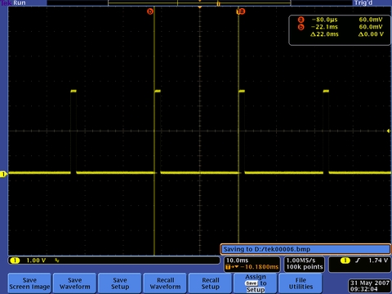This screenshot has height=294, width=392.
Task: Click the 10.0ms horizontal scale readout
Action: (x=238, y=261)
